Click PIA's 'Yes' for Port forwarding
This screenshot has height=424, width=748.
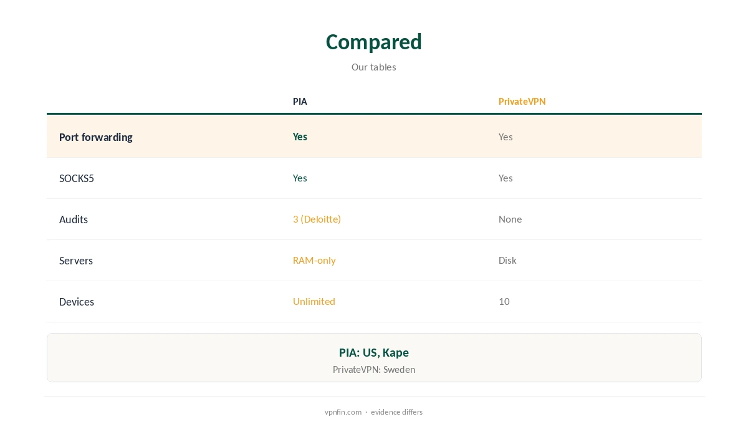click(300, 137)
